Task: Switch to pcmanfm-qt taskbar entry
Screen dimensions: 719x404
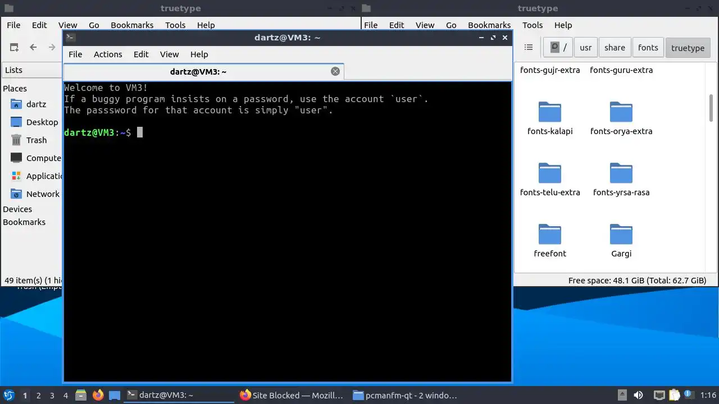Action: point(405,395)
